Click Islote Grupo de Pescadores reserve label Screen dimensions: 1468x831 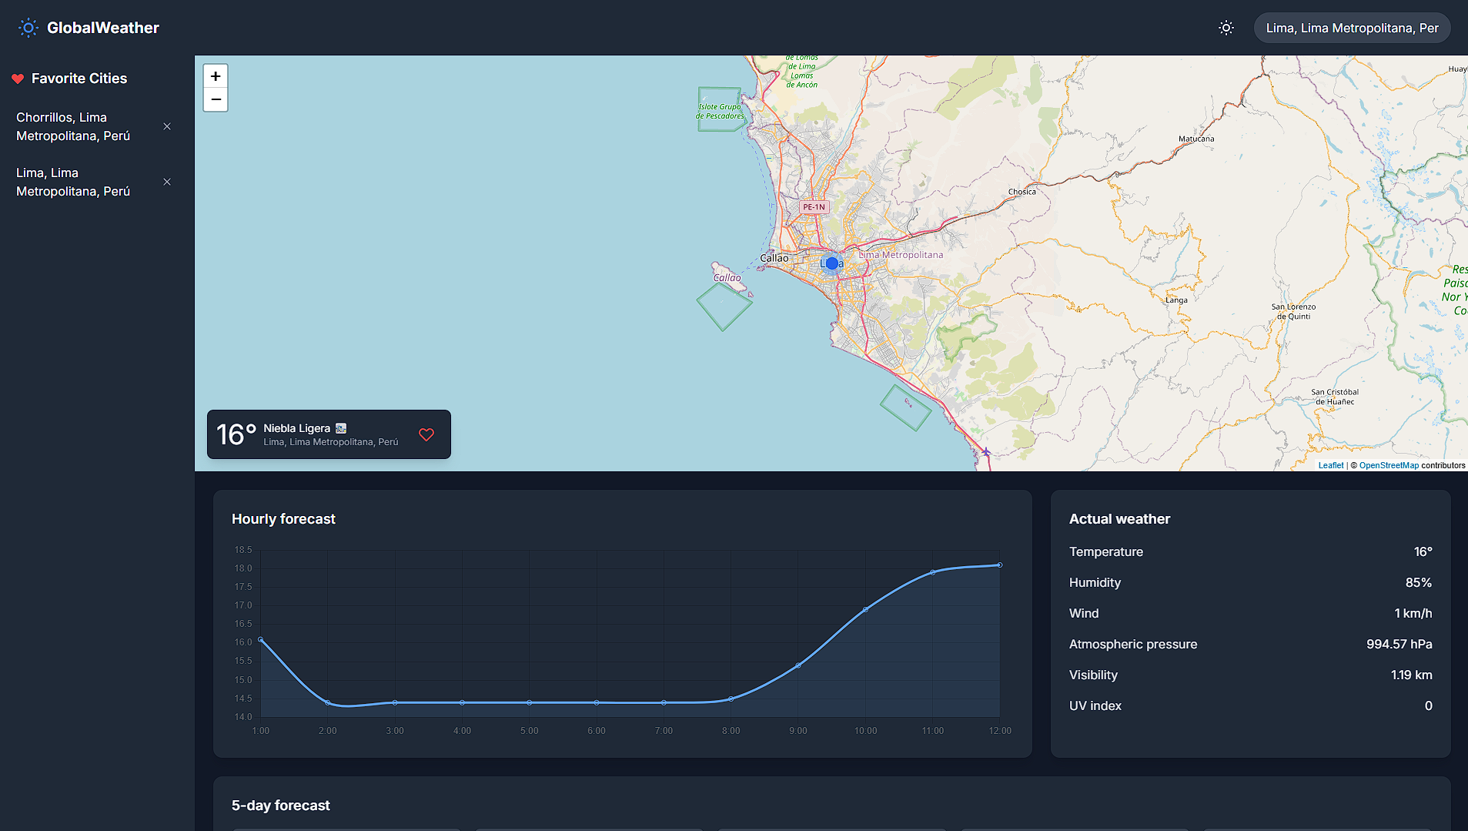click(721, 112)
